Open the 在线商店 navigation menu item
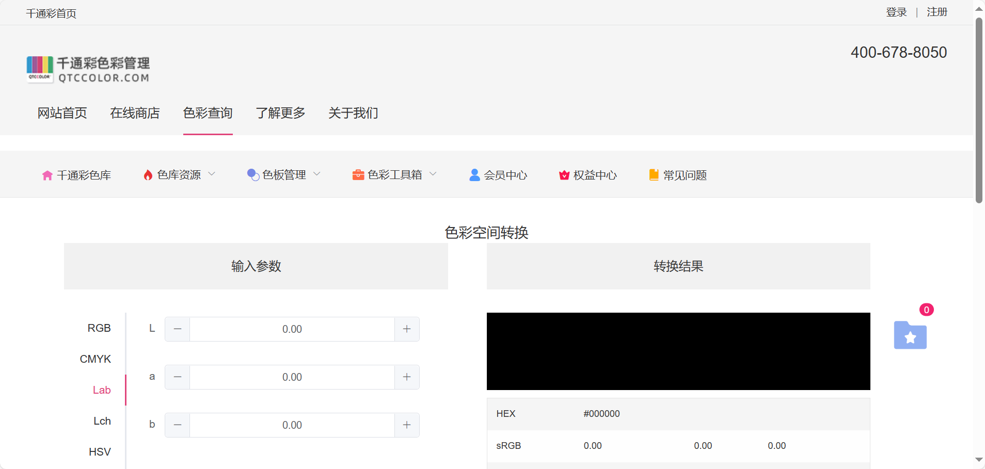 pyautogui.click(x=135, y=113)
